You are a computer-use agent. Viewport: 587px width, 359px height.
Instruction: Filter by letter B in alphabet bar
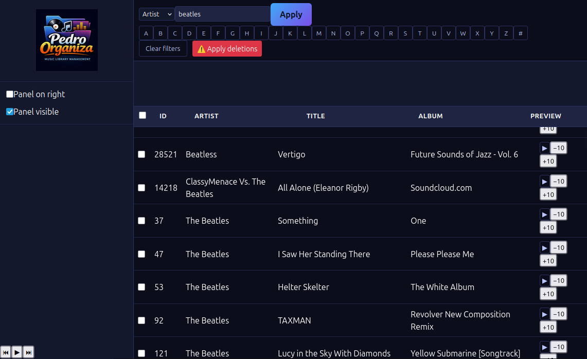(161, 33)
